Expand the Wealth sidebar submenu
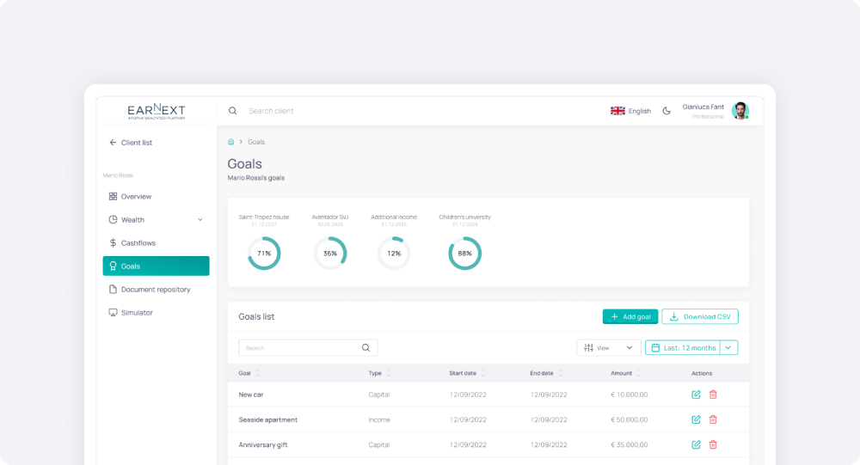The height and width of the screenshot is (465, 860). tap(200, 220)
